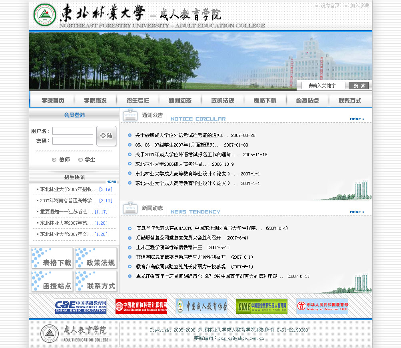Click the 联系方式 quick-link icon block
This screenshot has width=401, height=348.
[x=96, y=281]
